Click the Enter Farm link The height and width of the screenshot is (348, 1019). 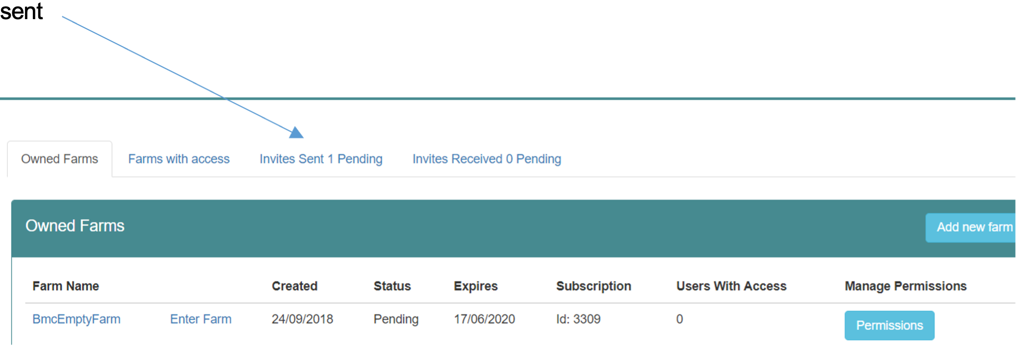pos(200,320)
